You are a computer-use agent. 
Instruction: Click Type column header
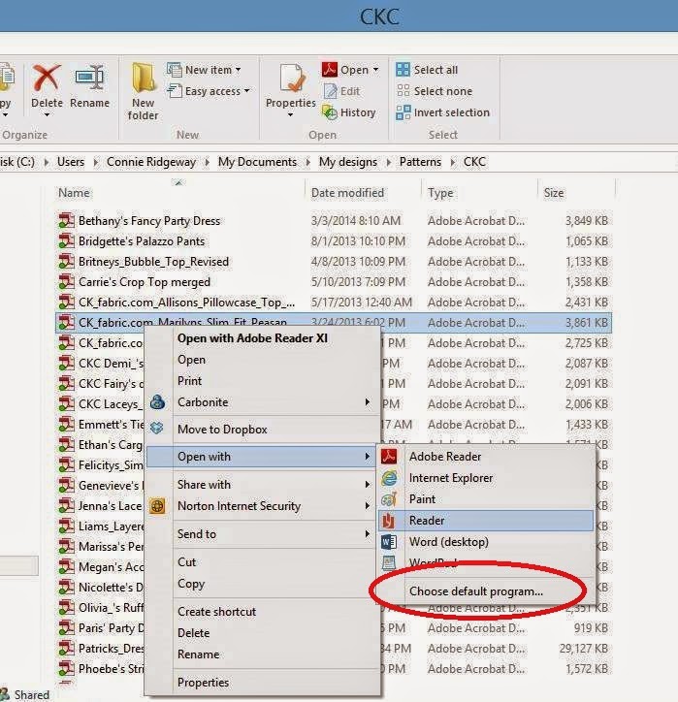[440, 193]
